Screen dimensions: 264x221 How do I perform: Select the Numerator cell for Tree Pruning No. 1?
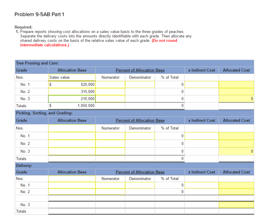click(110, 84)
